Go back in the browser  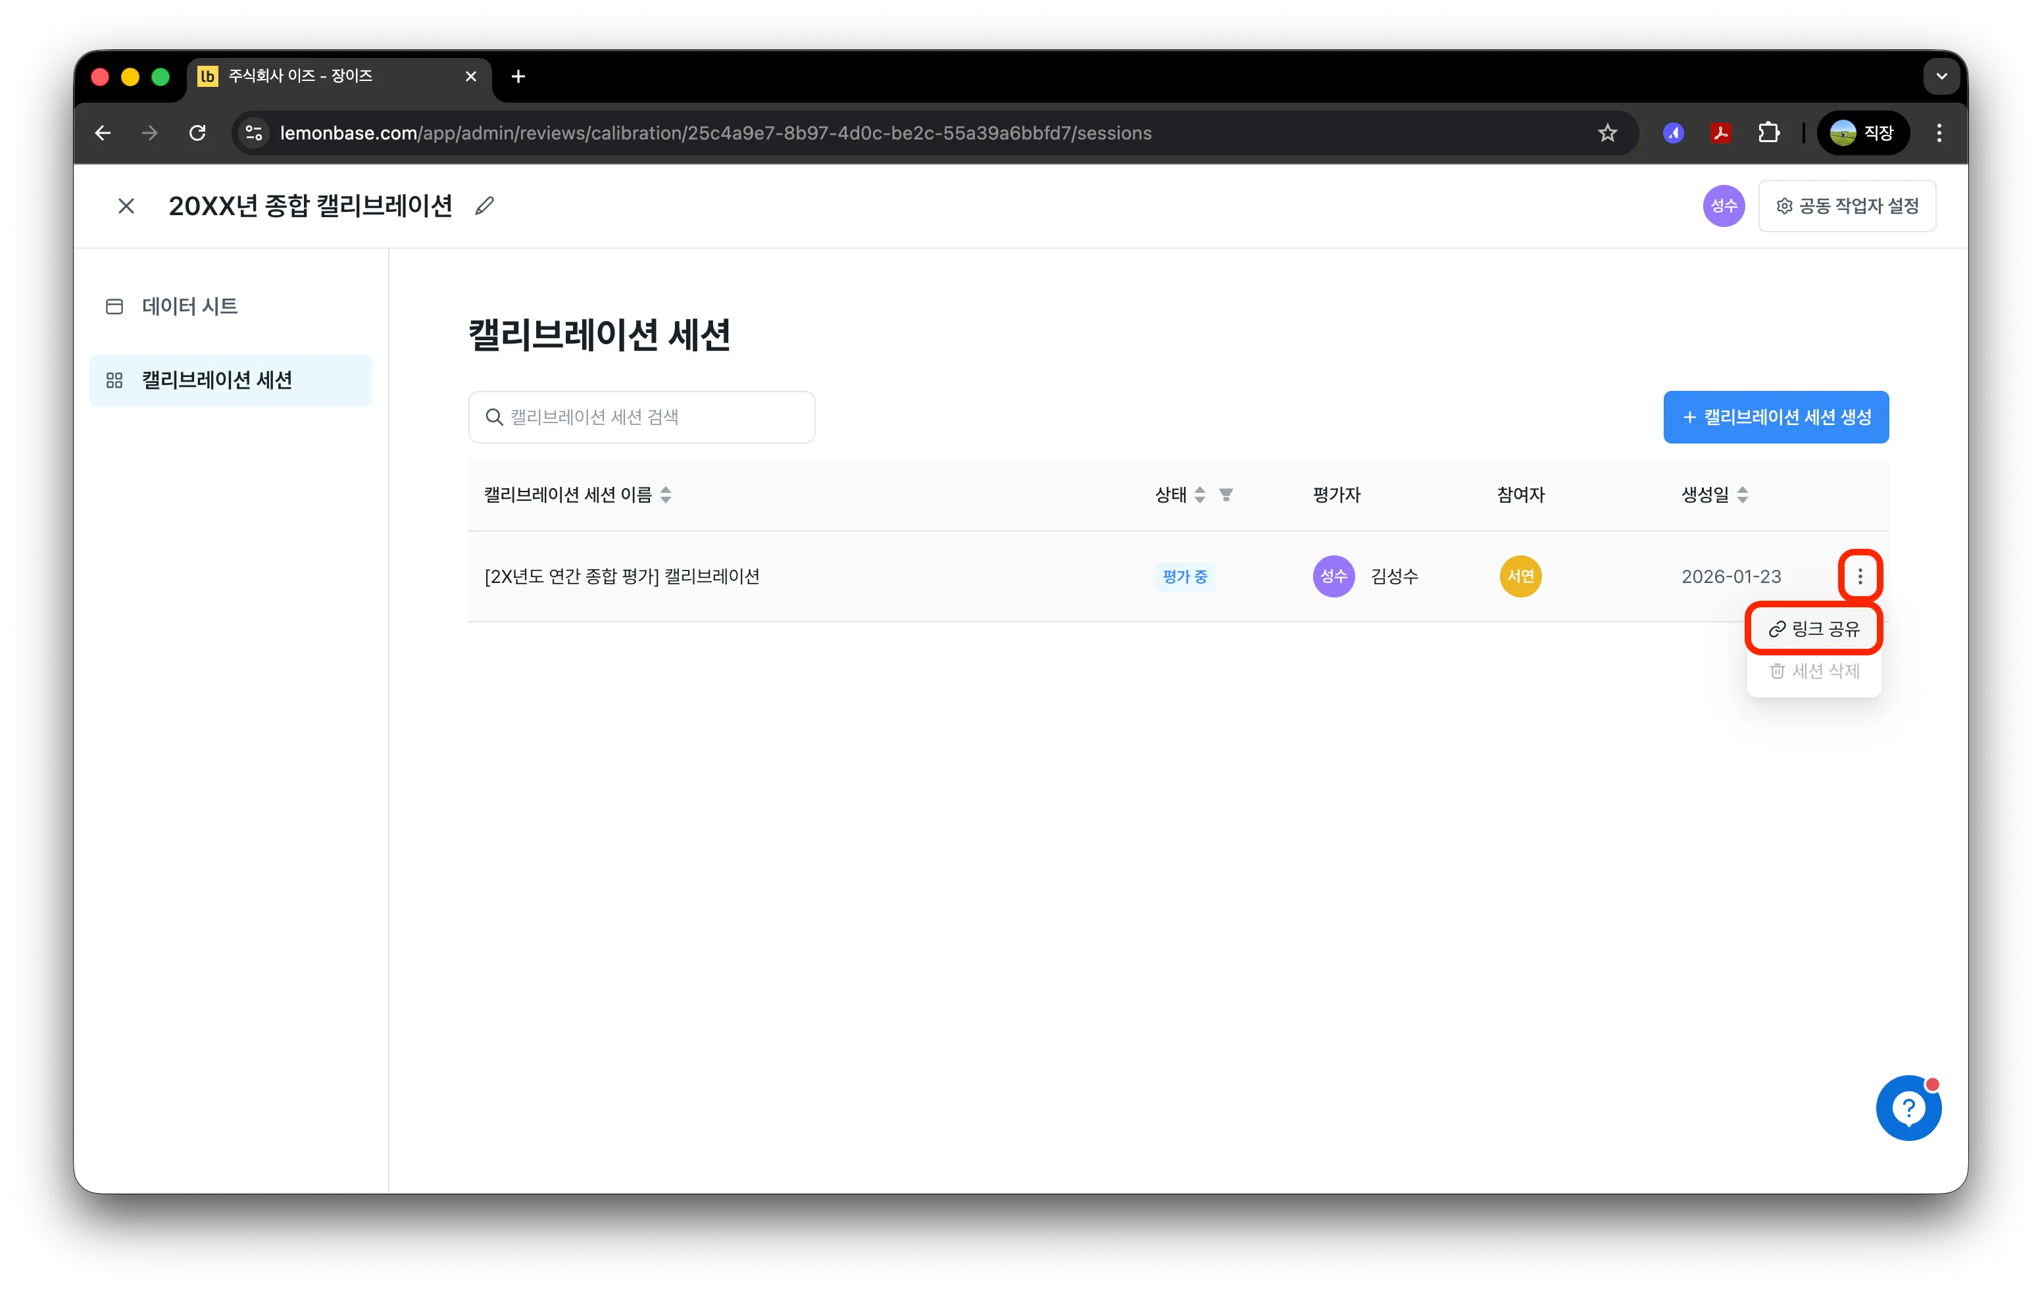[103, 133]
